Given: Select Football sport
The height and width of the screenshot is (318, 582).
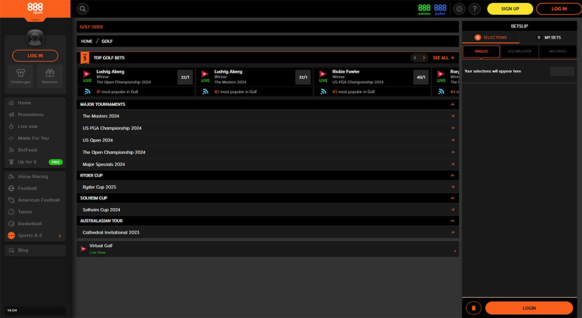Looking at the screenshot, I should (x=35, y=188).
